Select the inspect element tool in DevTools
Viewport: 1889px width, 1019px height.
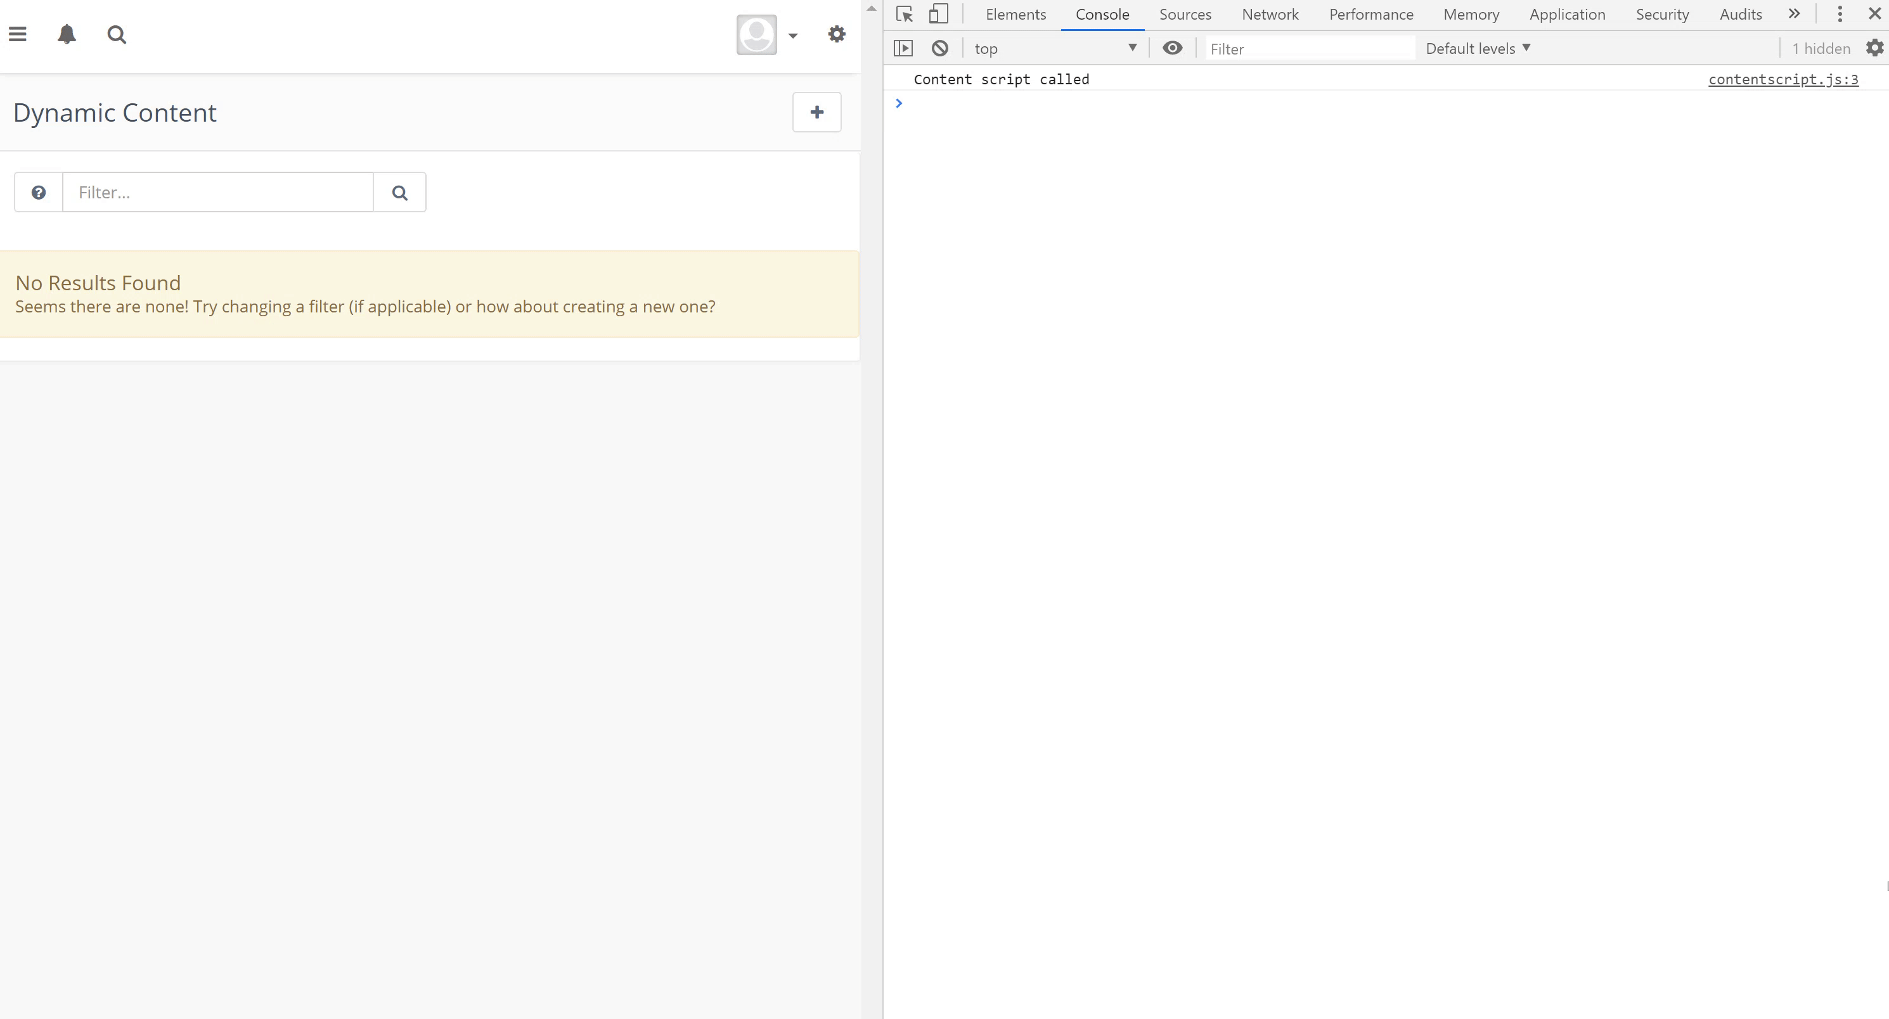coord(903,14)
